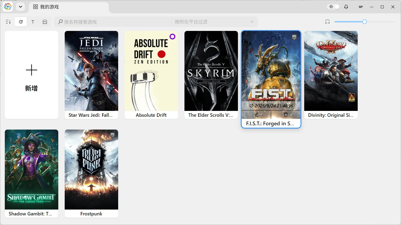Click the card width resize icon
Screen dimensions: 401x225
coord(327,22)
